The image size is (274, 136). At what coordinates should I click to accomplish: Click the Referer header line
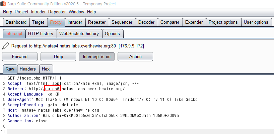point(66,89)
